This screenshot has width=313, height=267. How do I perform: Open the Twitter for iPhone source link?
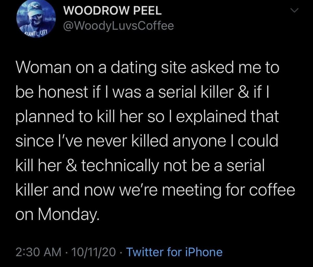[x=174, y=252]
